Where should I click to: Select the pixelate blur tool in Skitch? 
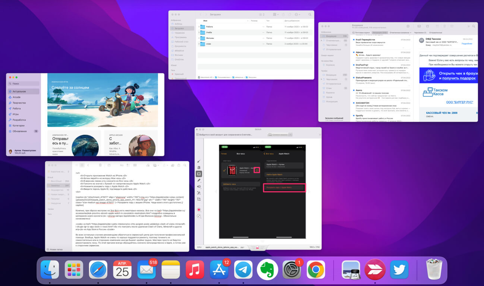coord(199,193)
